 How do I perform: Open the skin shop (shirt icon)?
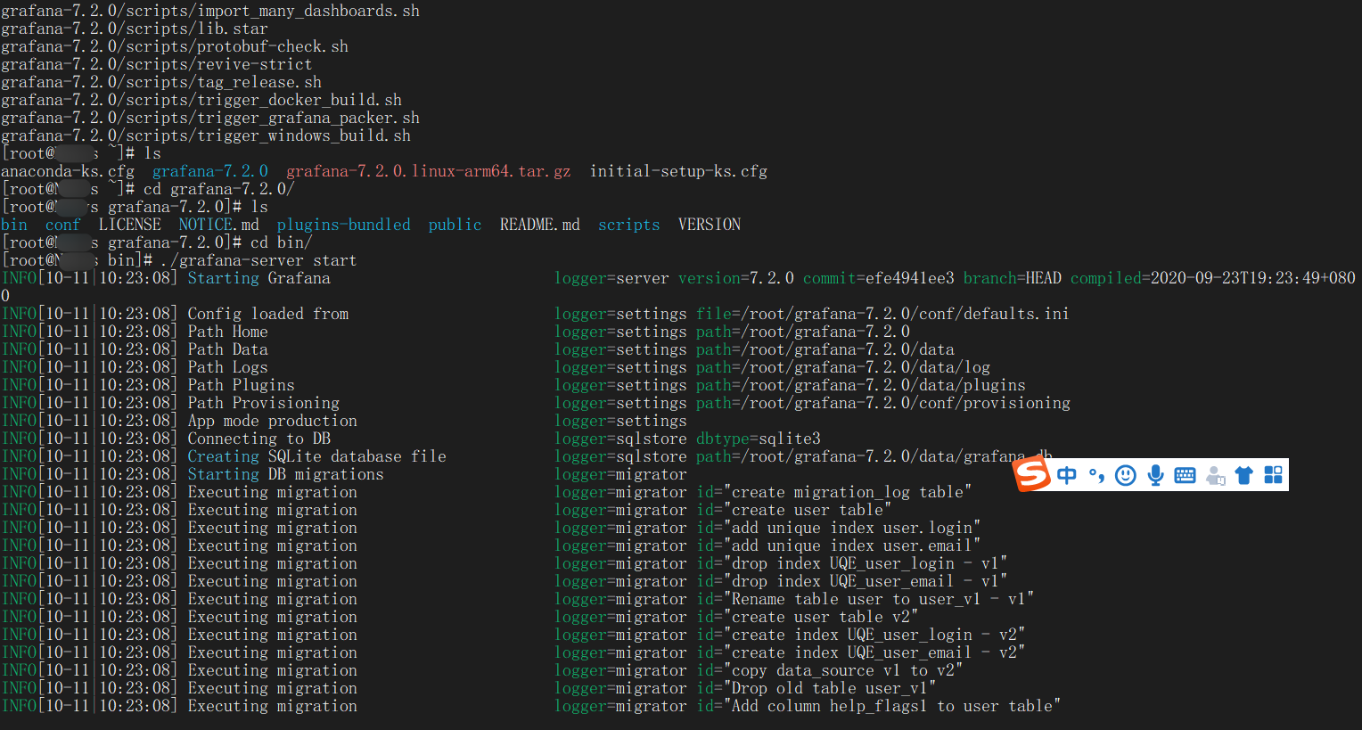(x=1244, y=475)
